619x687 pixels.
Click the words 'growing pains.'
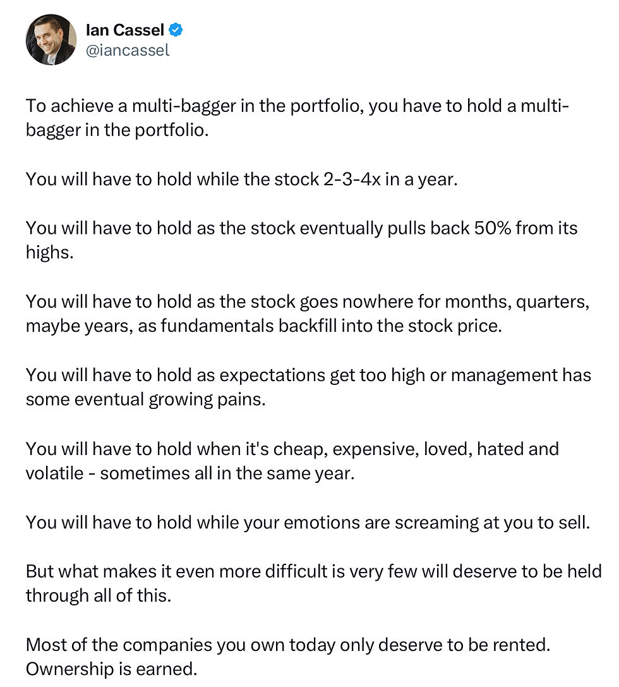(x=207, y=400)
